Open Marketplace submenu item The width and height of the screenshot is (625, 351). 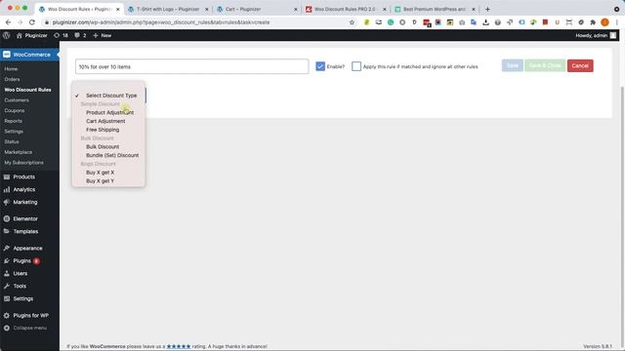tap(19, 152)
